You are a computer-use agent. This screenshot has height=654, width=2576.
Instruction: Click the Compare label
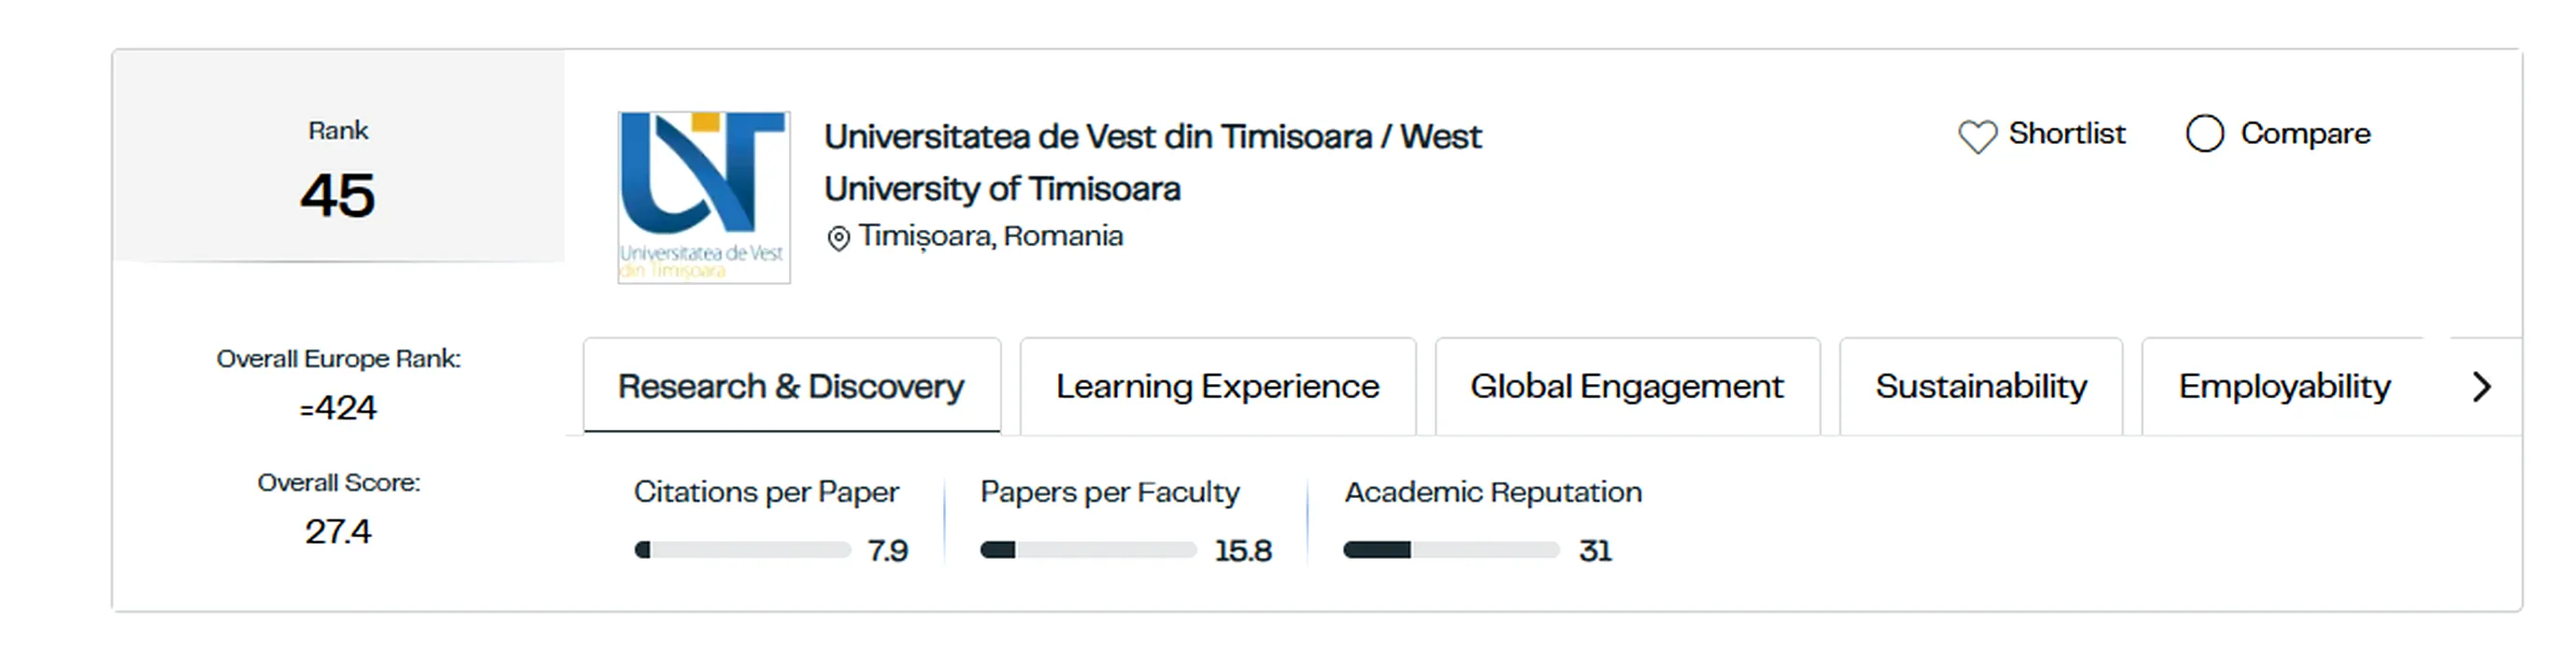pyautogui.click(x=2305, y=133)
